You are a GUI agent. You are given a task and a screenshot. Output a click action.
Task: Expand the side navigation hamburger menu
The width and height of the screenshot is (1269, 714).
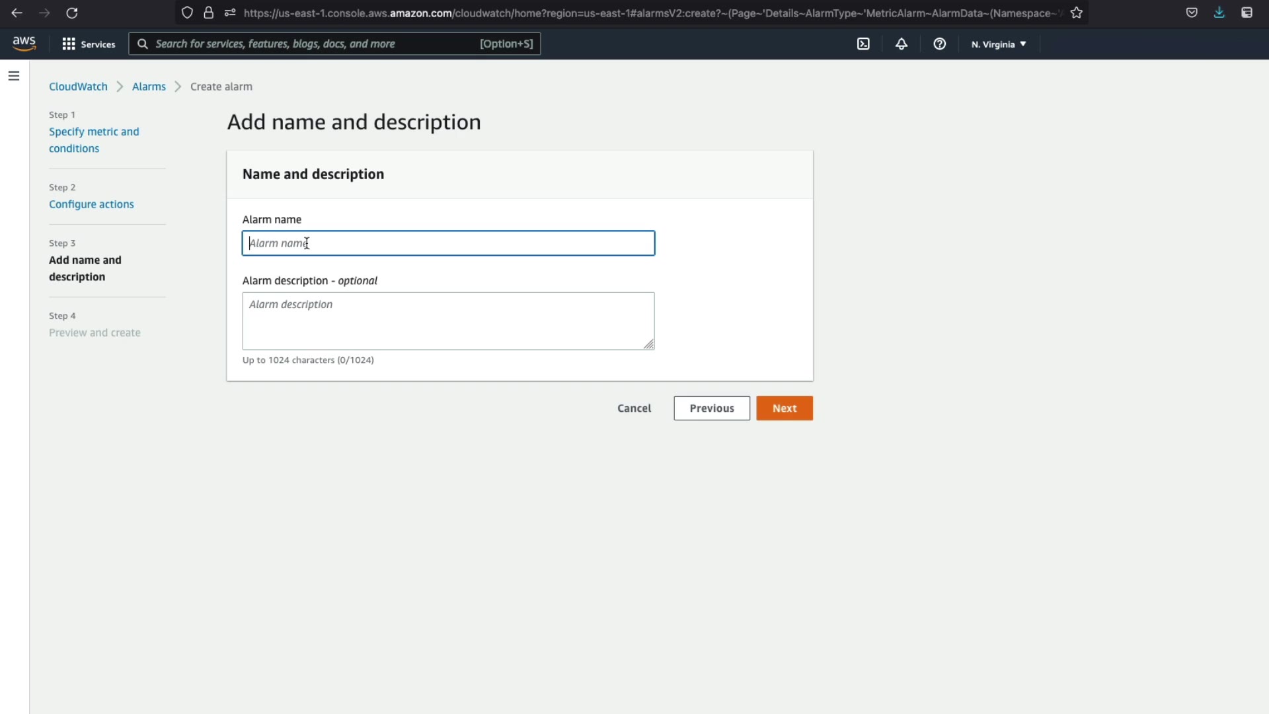(14, 76)
